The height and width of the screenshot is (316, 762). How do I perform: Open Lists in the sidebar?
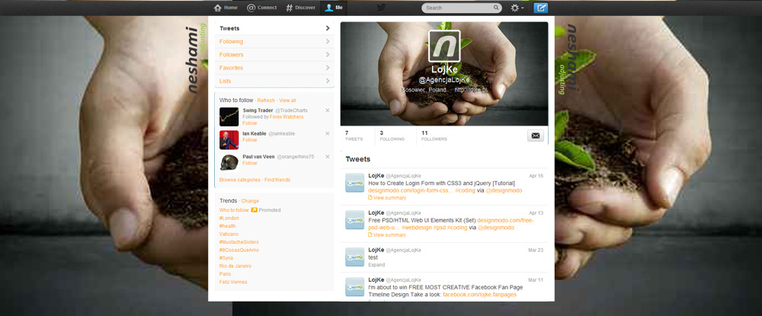pos(274,81)
